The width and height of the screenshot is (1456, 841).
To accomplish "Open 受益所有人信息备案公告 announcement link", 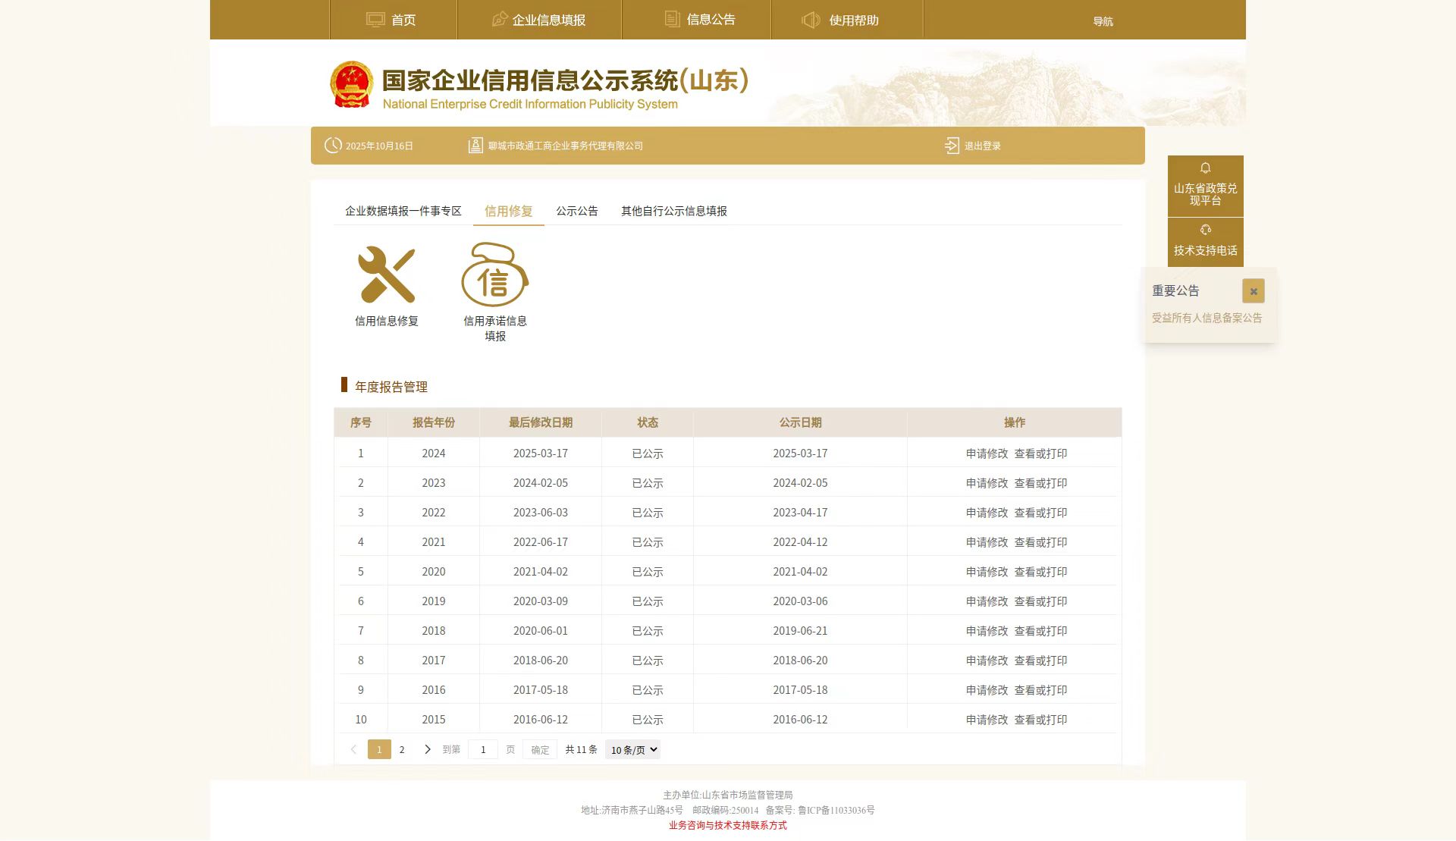I will [x=1206, y=318].
